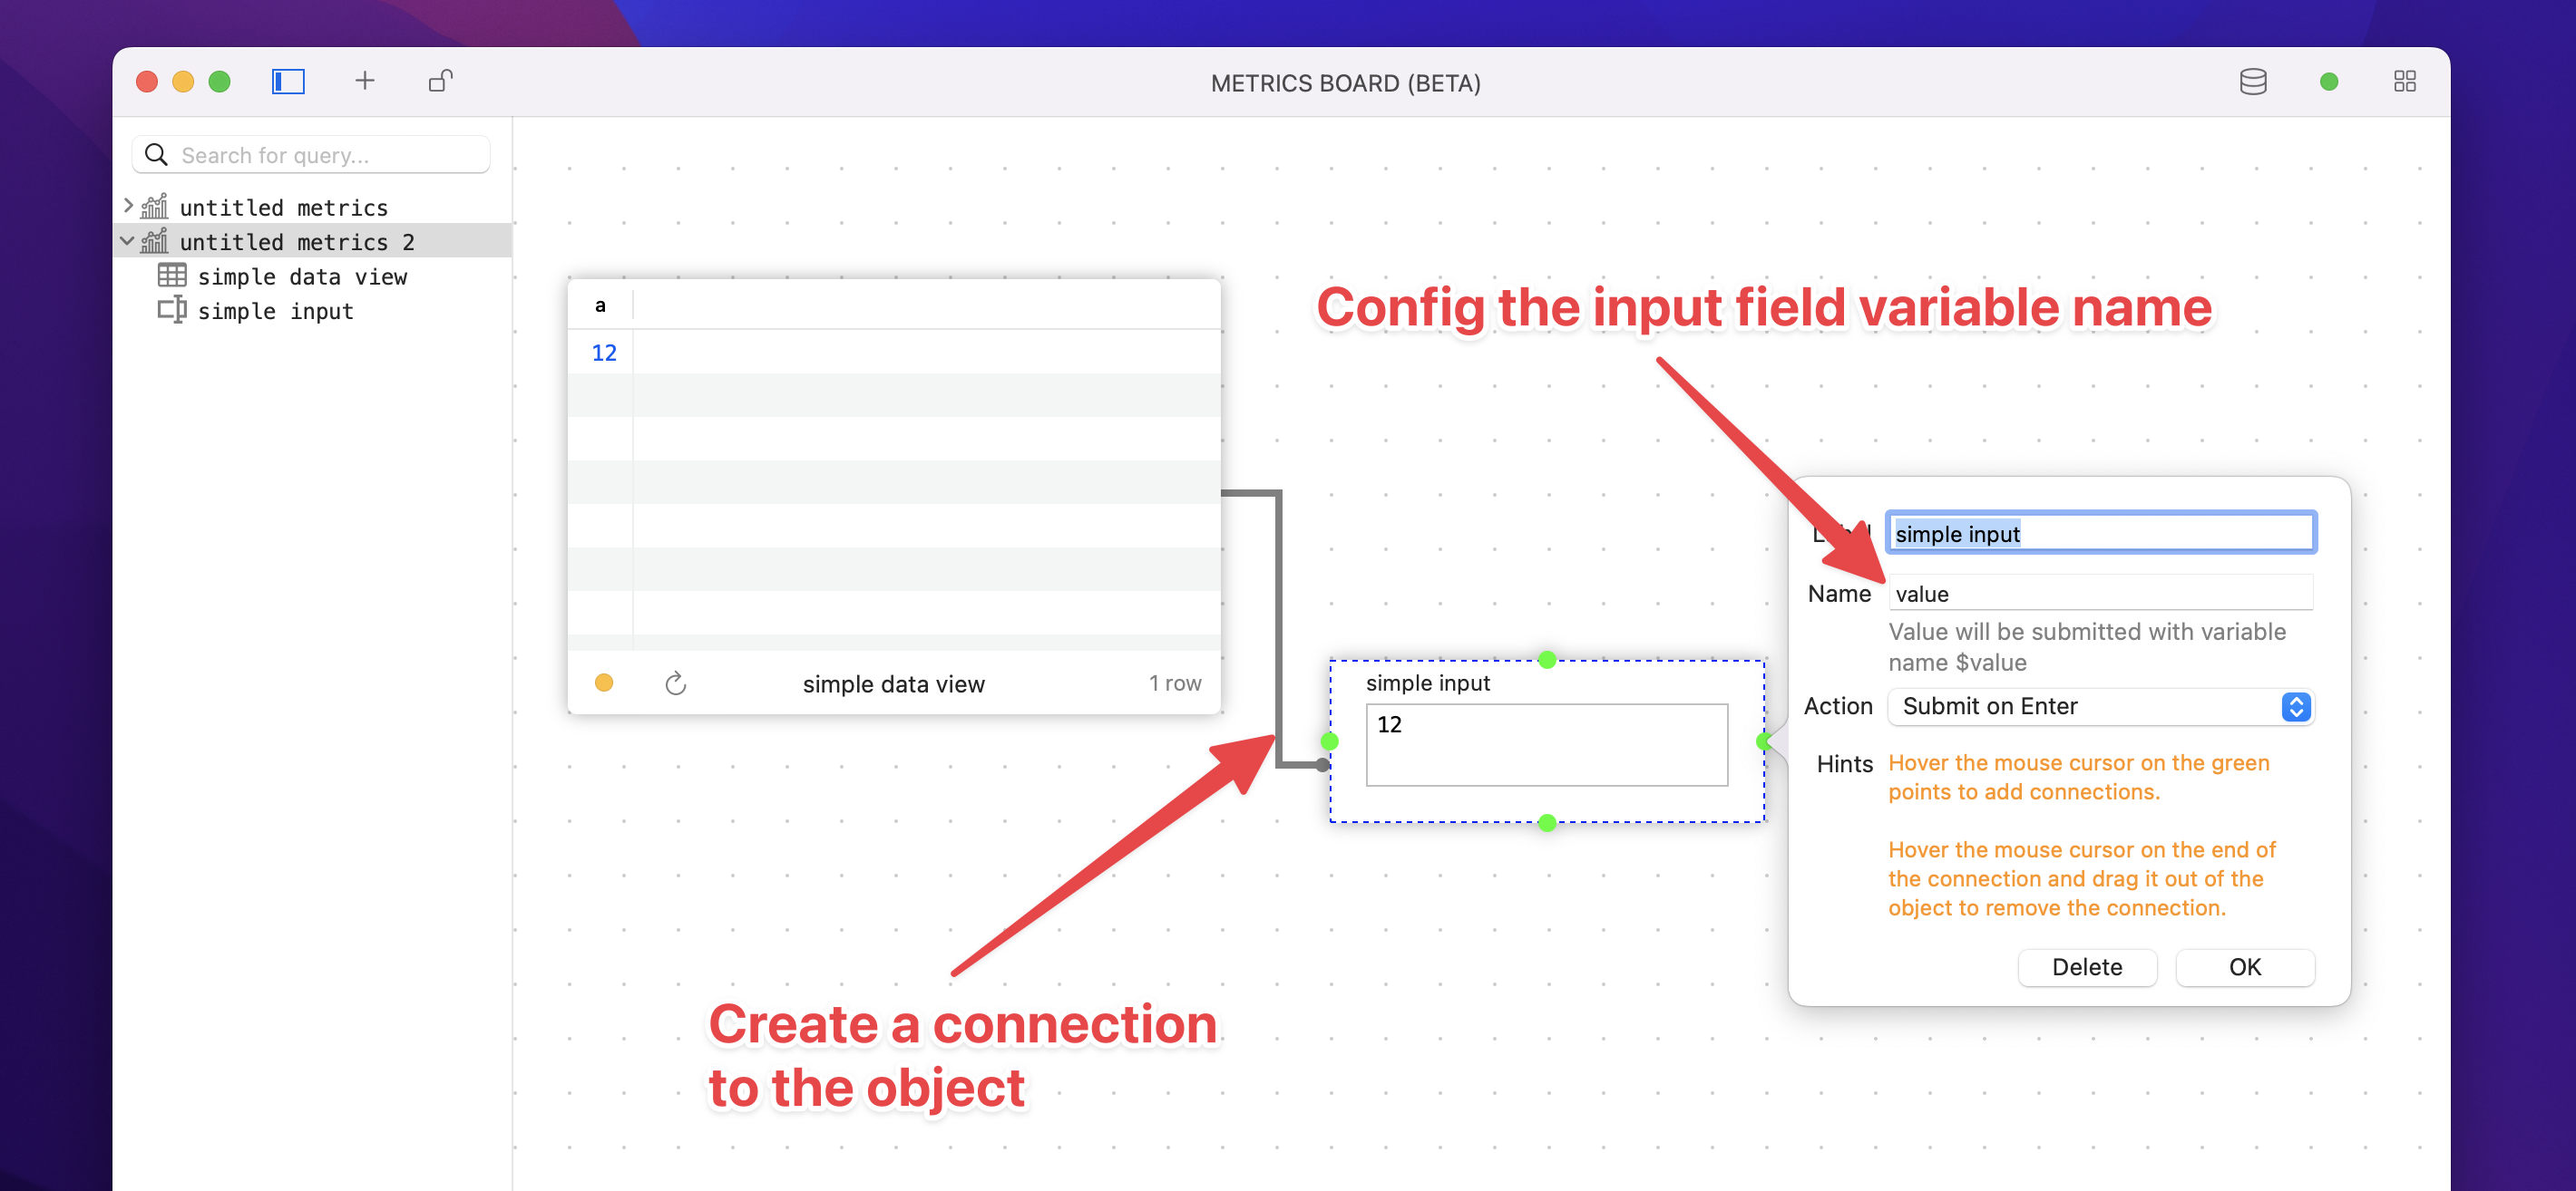Select simple input in sidebar
The height and width of the screenshot is (1191, 2576).
tap(275, 312)
